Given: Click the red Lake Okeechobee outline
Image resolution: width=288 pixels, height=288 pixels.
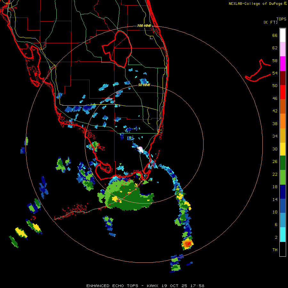Looking at the screenshot, I should tap(117, 49).
